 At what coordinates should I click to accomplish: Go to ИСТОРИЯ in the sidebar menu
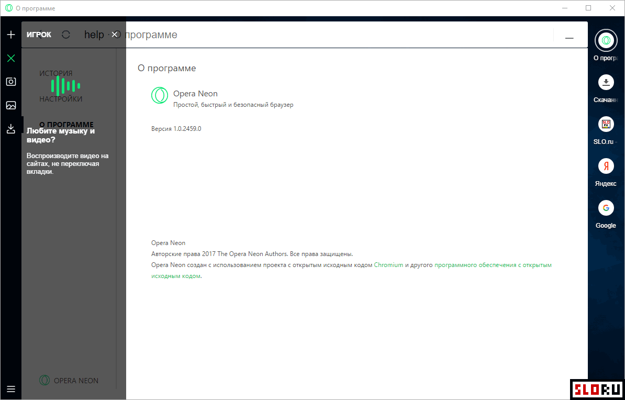(x=56, y=73)
